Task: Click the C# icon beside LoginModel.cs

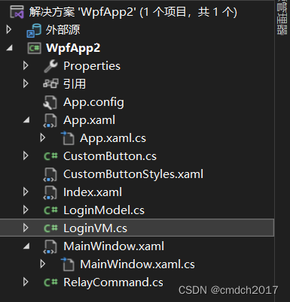Action: 50,210
